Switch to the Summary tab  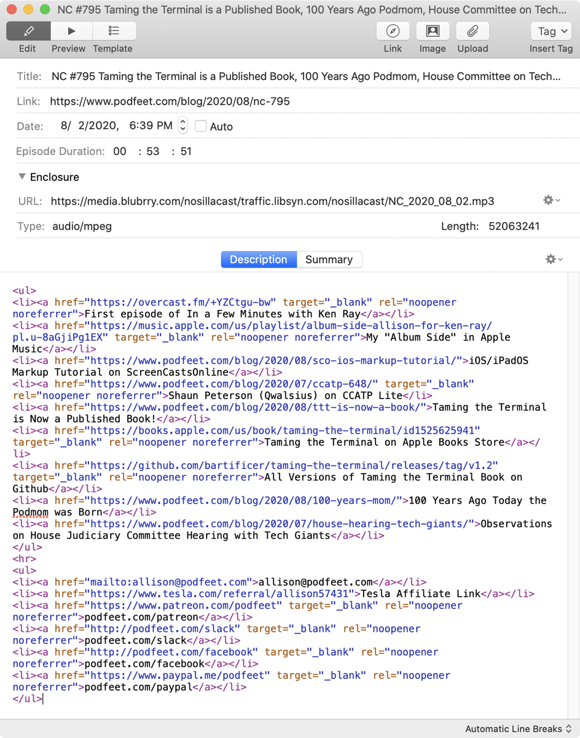[x=329, y=260]
